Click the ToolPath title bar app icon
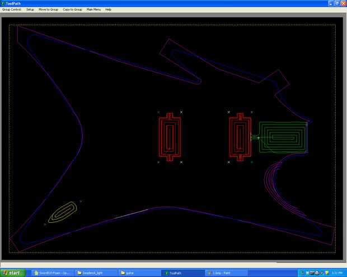Image resolution: width=347 pixels, height=277 pixels. click(x=3, y=3)
